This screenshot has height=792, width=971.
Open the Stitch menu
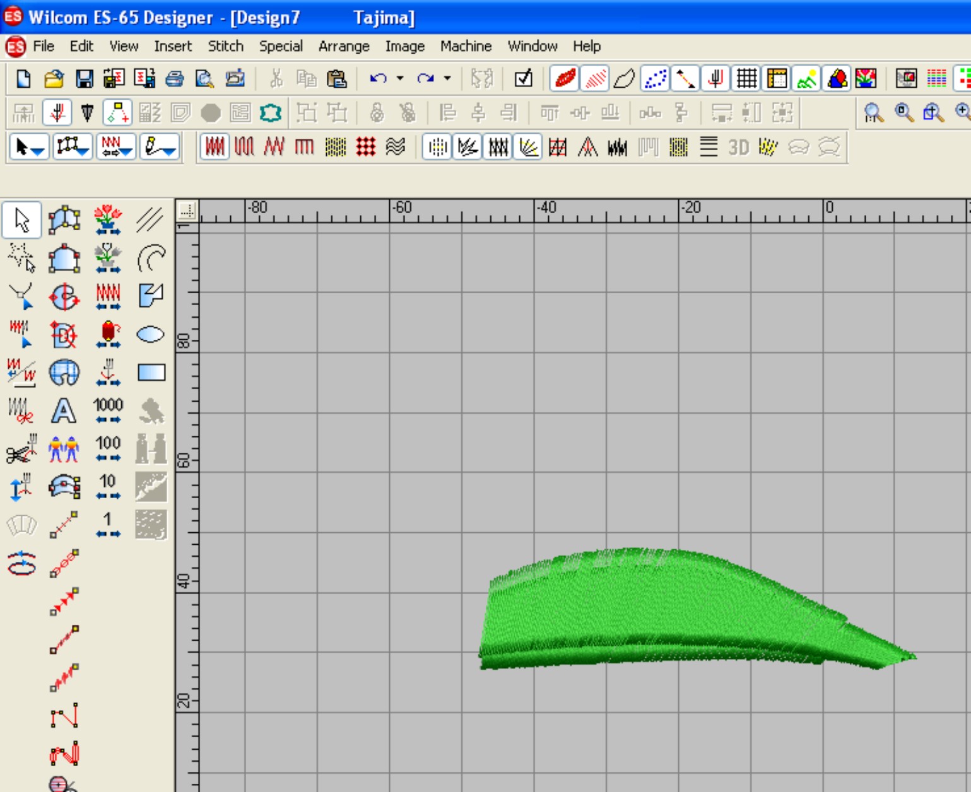225,46
